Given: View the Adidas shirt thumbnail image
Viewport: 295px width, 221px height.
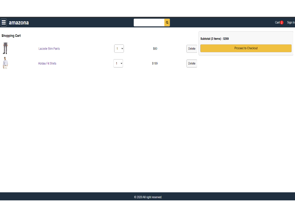Looking at the screenshot, I should [5, 63].
